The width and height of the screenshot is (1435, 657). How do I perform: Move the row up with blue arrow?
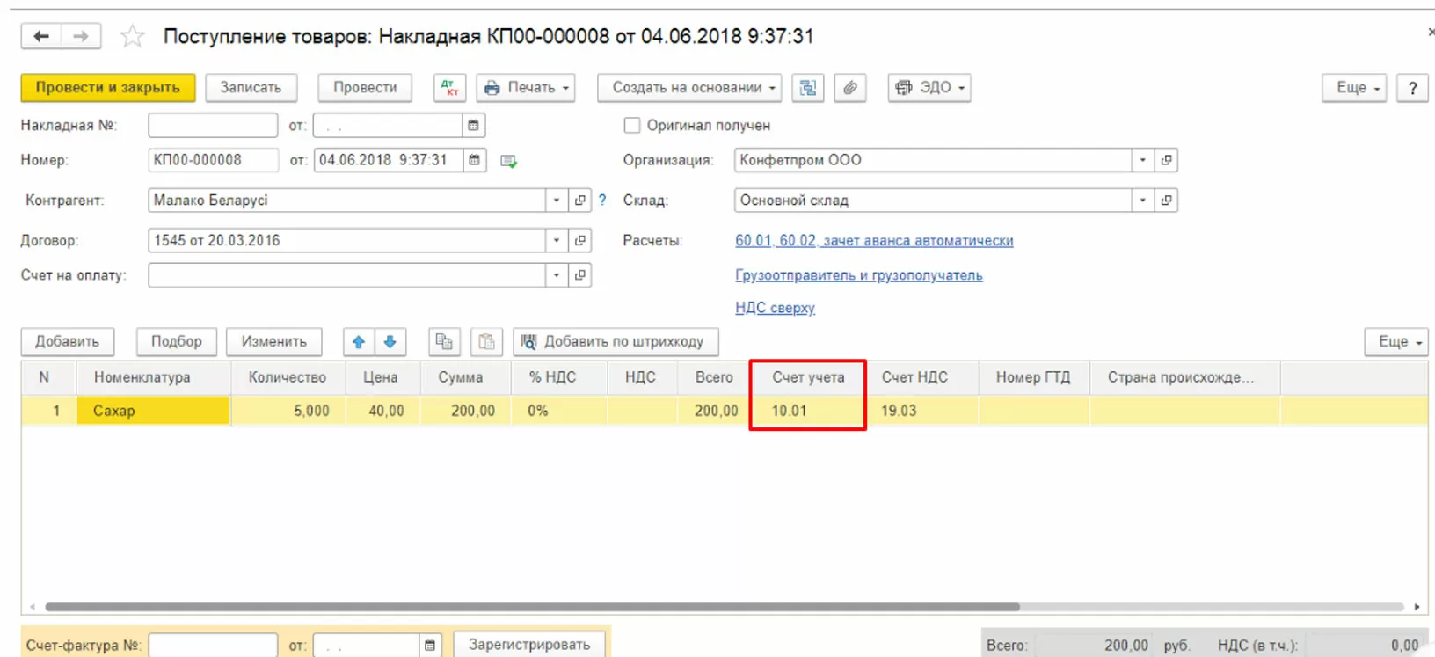(359, 342)
